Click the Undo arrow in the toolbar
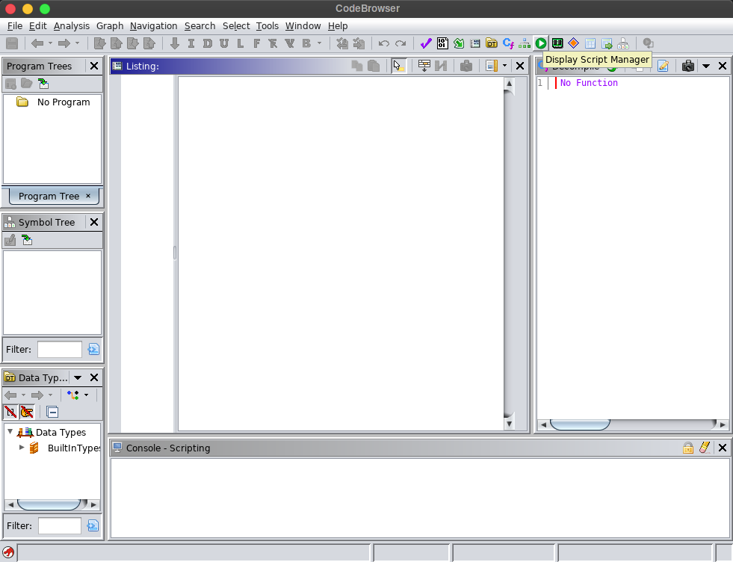This screenshot has height=562, width=733. click(384, 43)
